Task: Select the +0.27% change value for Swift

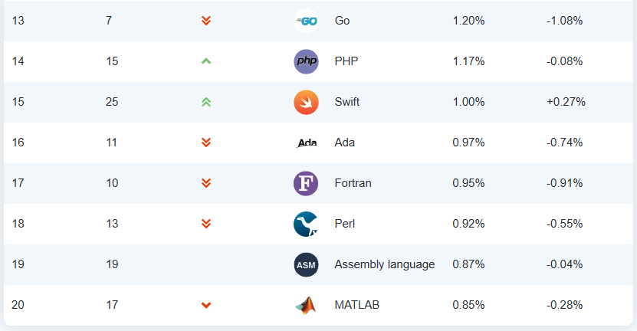Action: [566, 102]
